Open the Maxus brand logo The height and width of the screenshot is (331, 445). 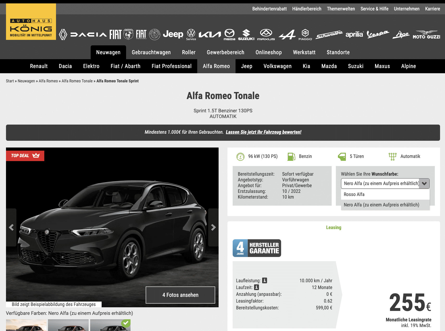pos(266,34)
